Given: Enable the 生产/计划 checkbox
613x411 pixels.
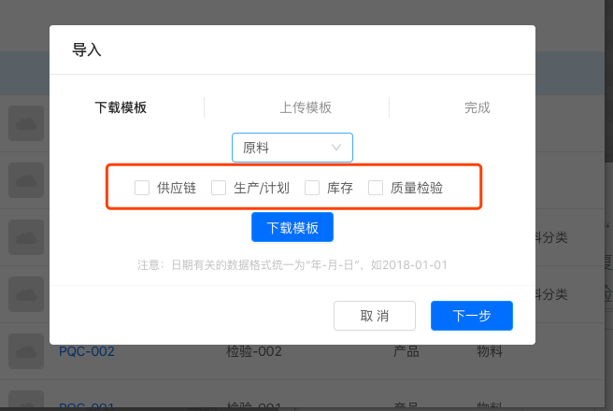Looking at the screenshot, I should (x=219, y=188).
